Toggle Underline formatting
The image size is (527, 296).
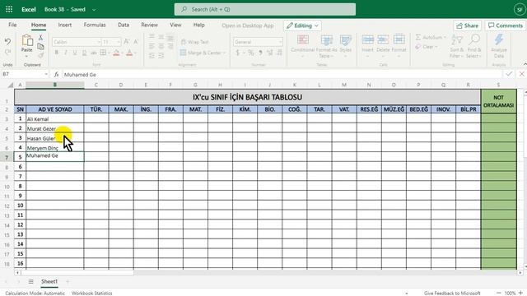tap(75, 53)
